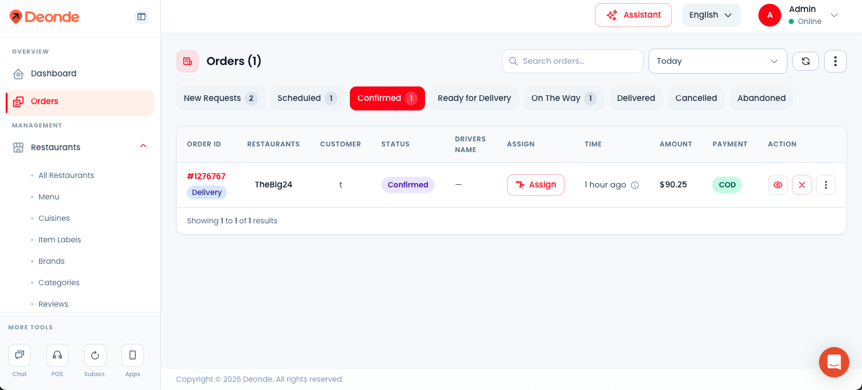862x390 pixels.
Task: Click the ORDER ID column header
Action: tap(204, 144)
